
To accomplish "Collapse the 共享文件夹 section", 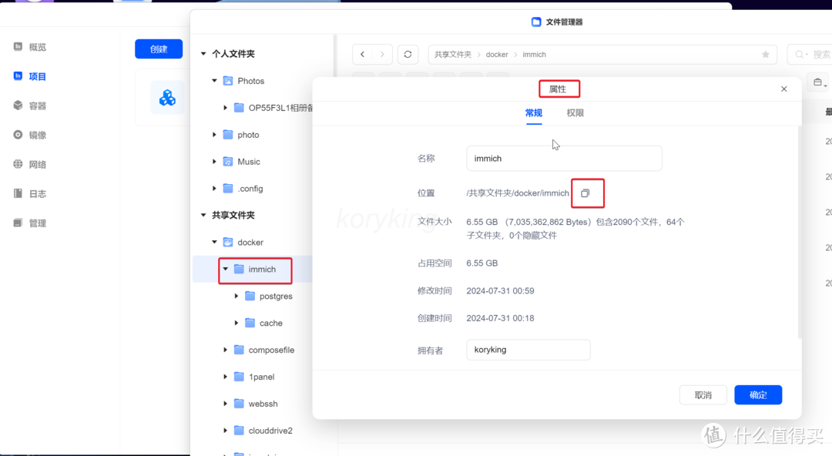I will [203, 216].
